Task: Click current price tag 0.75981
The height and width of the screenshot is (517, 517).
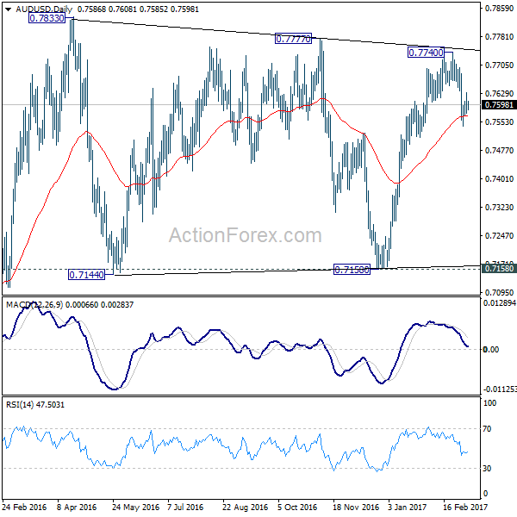Action: tap(499, 105)
